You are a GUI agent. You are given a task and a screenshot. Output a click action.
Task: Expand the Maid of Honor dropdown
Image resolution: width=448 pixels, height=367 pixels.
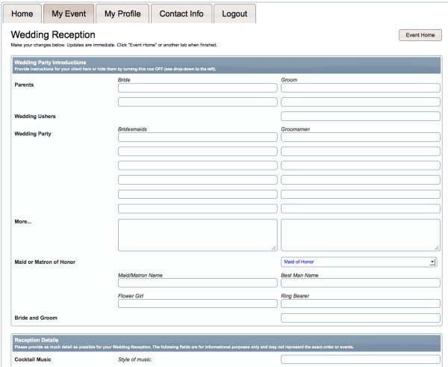tap(359, 262)
